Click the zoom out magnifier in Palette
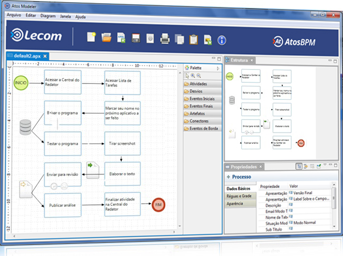 [x=199, y=76]
